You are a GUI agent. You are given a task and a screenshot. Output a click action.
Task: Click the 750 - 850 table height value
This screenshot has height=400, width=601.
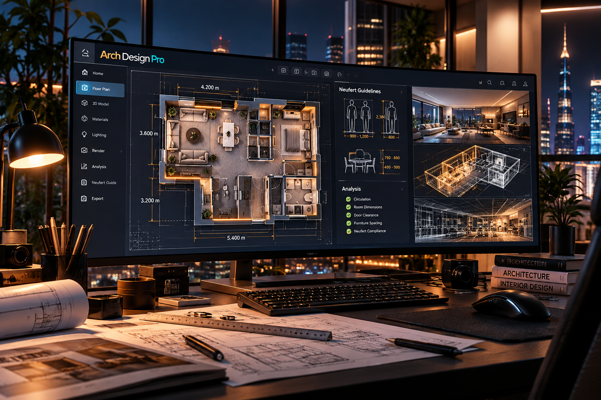(x=392, y=158)
